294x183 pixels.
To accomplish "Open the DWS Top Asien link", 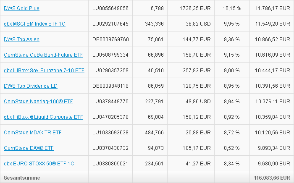I will (x=21, y=39).
